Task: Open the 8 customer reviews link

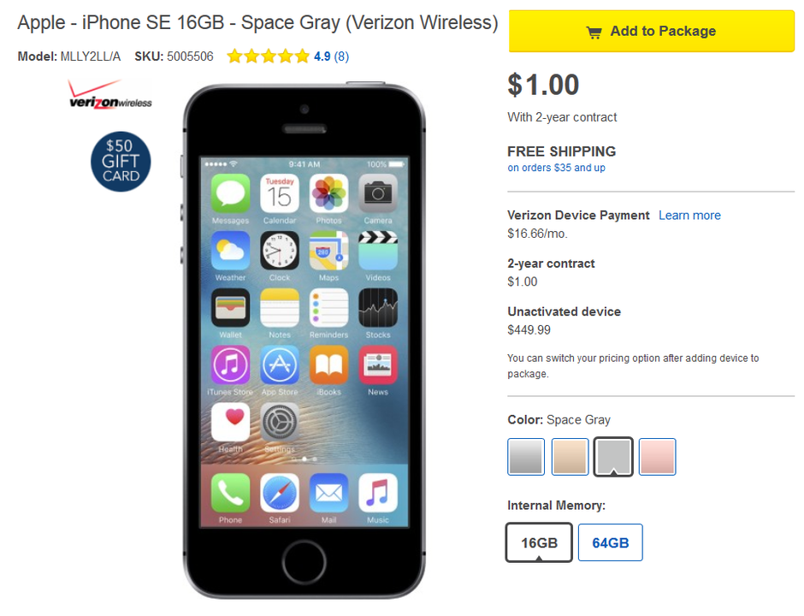Action: tap(341, 56)
